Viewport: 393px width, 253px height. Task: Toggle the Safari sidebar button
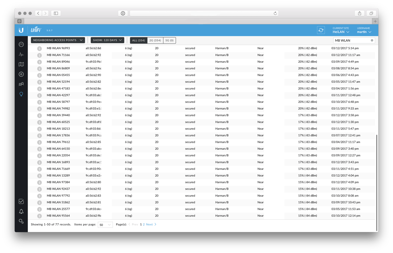(56, 13)
